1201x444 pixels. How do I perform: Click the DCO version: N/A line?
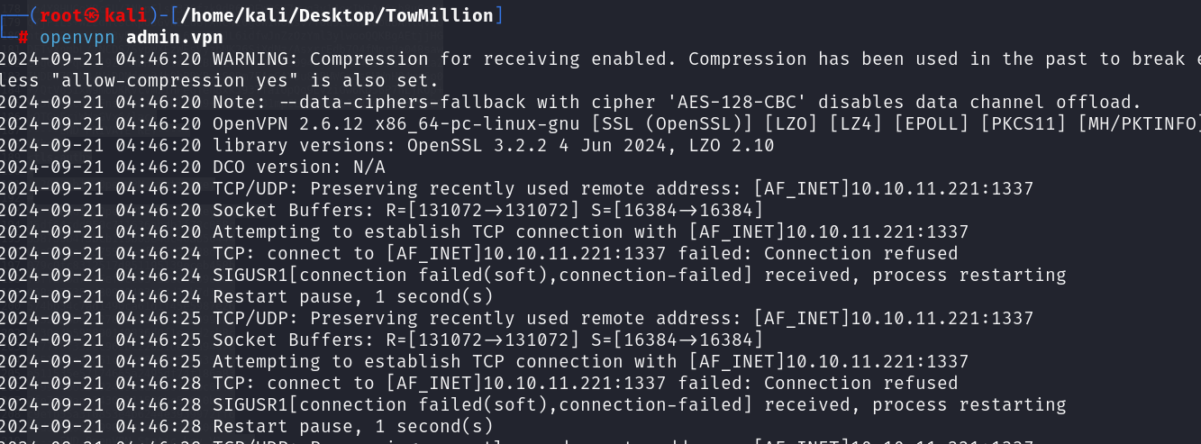click(x=192, y=168)
